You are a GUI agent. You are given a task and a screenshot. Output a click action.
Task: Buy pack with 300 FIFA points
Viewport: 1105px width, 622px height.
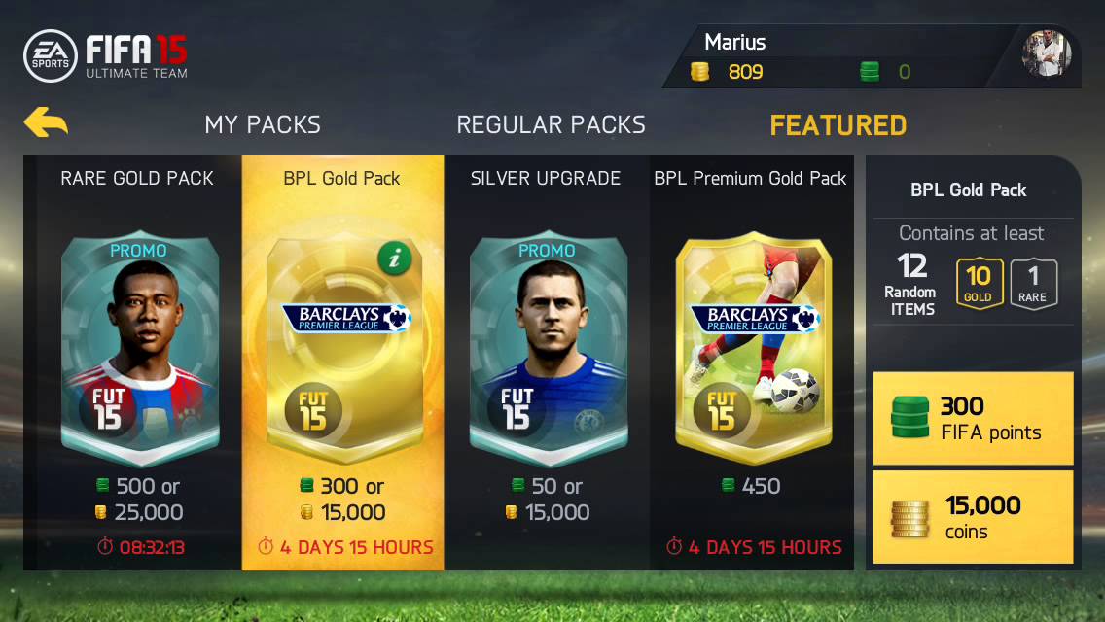[x=973, y=419]
